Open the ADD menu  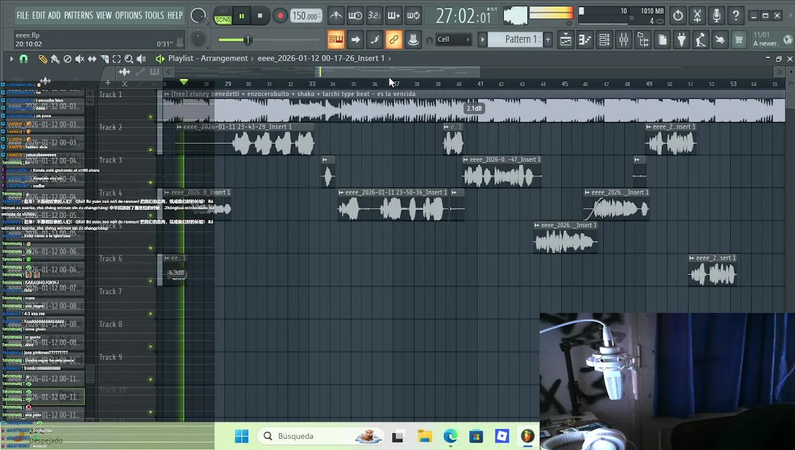(54, 16)
